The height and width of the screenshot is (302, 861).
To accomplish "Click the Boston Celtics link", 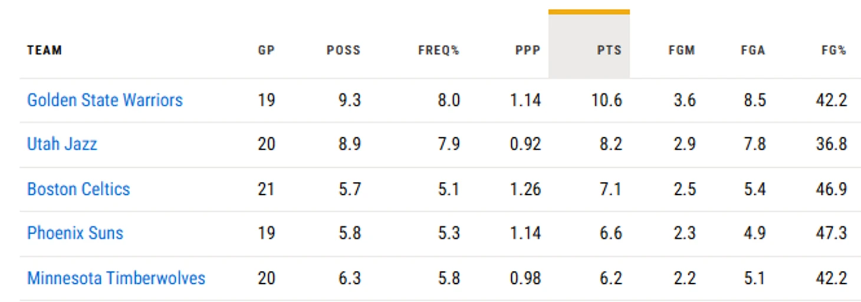I will pos(78,189).
